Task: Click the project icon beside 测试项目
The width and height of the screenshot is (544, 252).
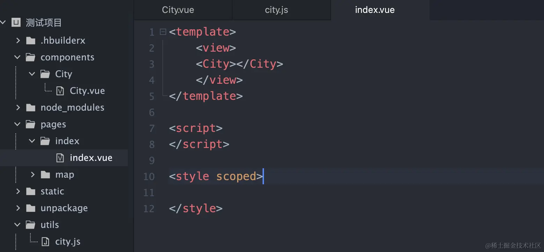Action: 15,22
